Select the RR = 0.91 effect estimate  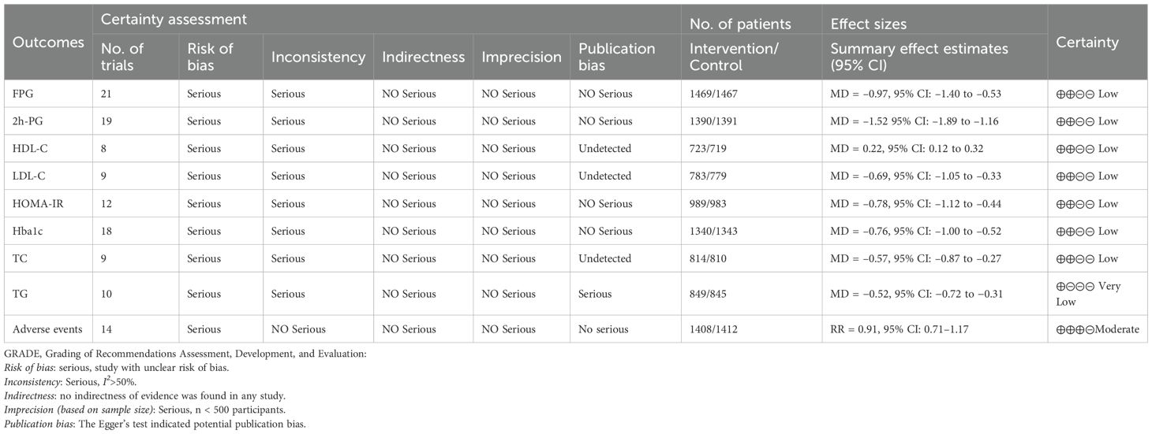tap(900, 329)
